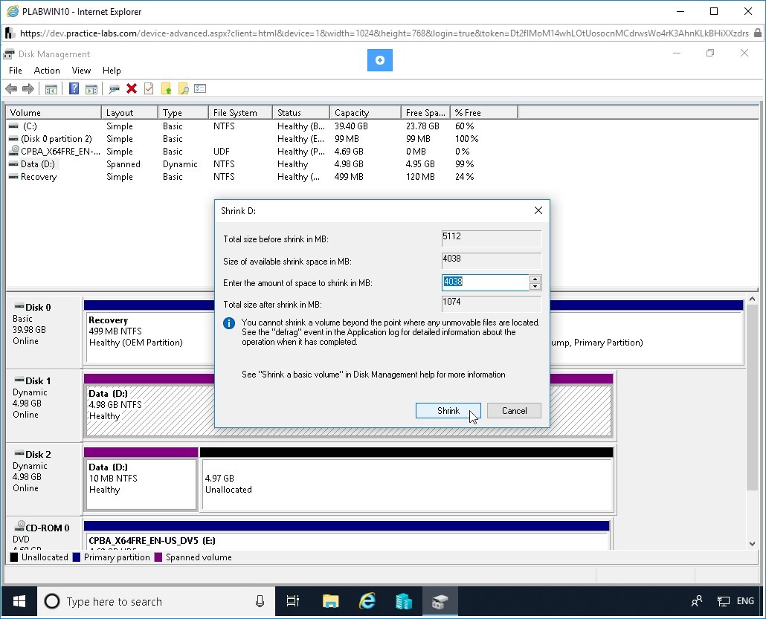This screenshot has height=619, width=766.
Task: Click the Forward arrow toolbar icon
Action: 28,89
